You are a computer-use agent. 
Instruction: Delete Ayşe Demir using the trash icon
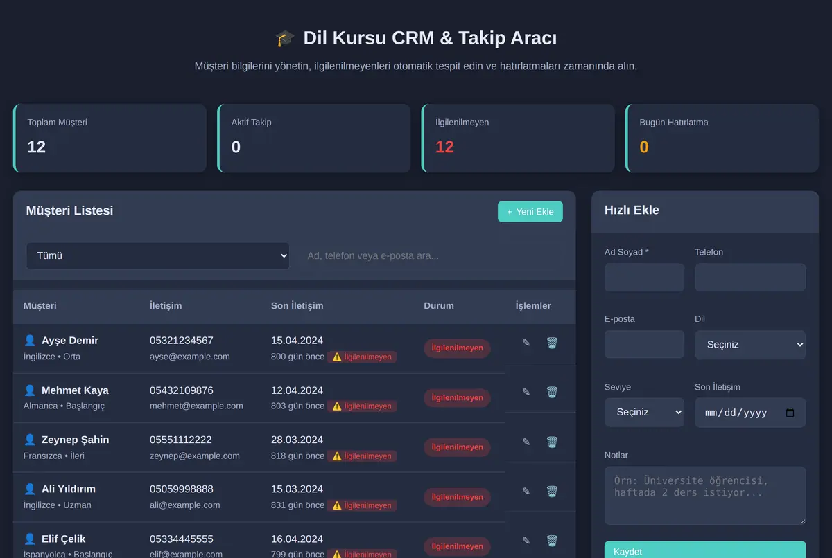(x=552, y=343)
